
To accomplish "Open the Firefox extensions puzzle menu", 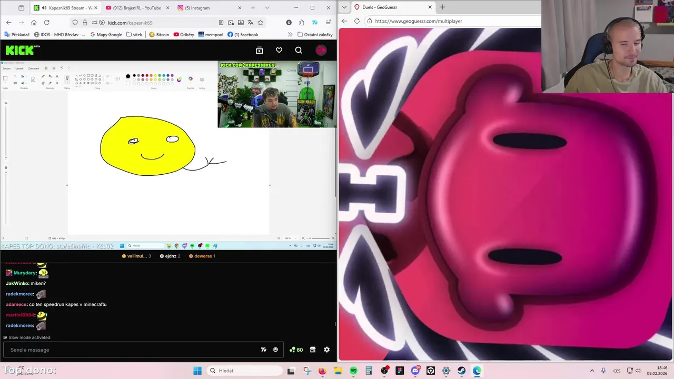I will 302,23.
